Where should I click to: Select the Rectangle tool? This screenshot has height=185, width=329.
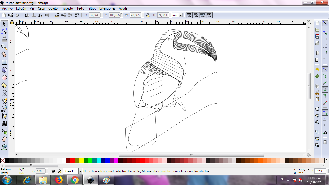[x=4, y=62]
